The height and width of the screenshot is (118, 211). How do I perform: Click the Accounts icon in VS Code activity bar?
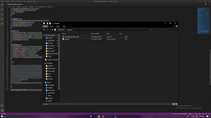click(x=2, y=106)
